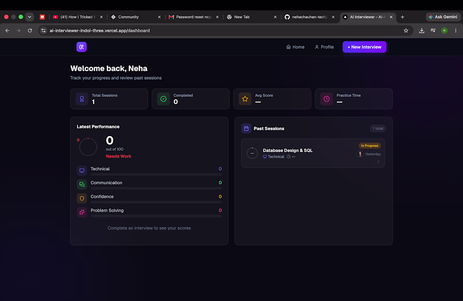Expand session via chevron arrow on Database card
This screenshot has height=301, width=463.
click(x=378, y=162)
